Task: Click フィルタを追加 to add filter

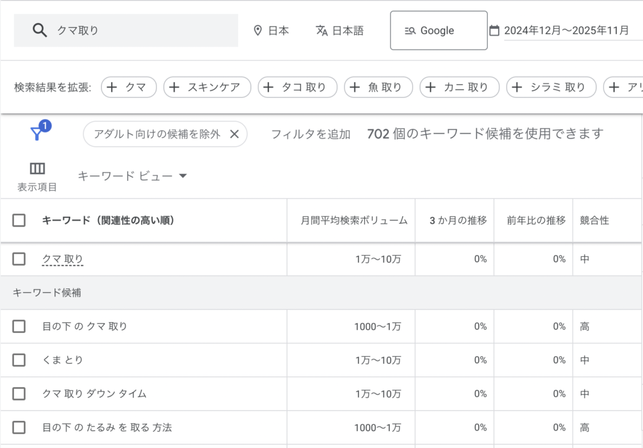Action: tap(310, 134)
